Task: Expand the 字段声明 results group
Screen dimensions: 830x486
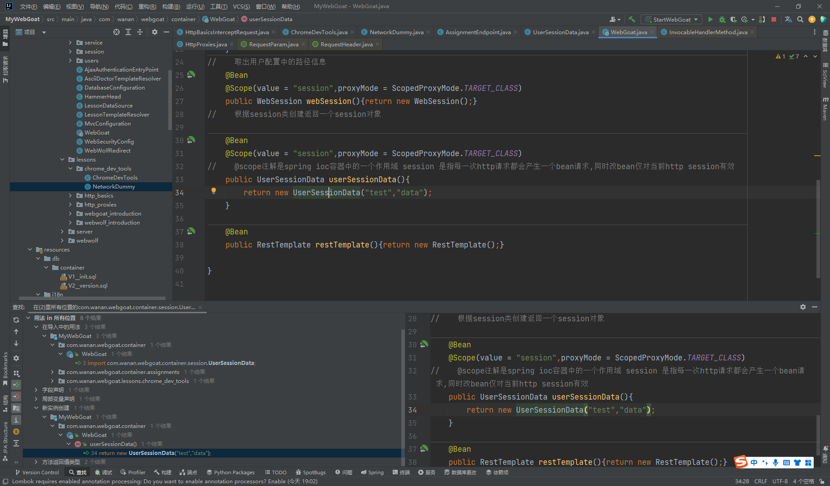Action: pyautogui.click(x=36, y=390)
